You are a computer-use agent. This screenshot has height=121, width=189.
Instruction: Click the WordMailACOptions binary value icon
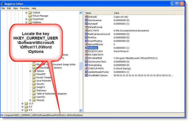pos(86,75)
